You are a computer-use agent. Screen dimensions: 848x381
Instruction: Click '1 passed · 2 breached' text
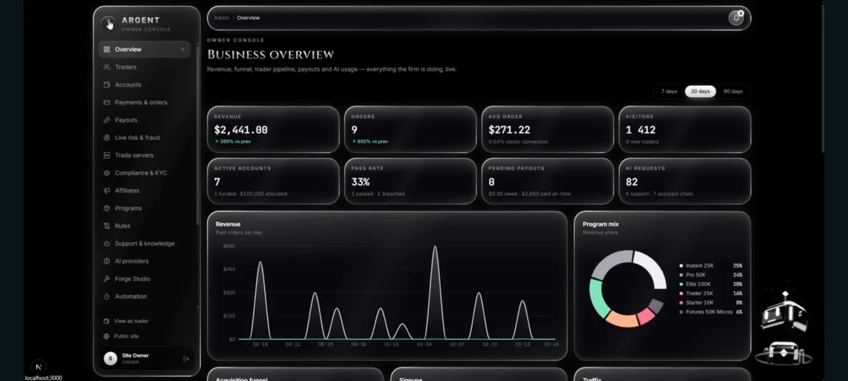pyautogui.click(x=378, y=194)
